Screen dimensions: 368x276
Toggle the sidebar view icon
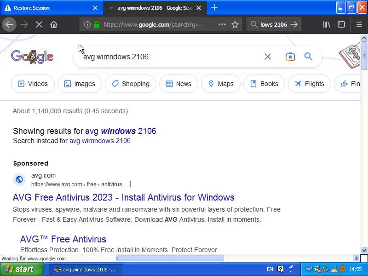click(x=341, y=24)
